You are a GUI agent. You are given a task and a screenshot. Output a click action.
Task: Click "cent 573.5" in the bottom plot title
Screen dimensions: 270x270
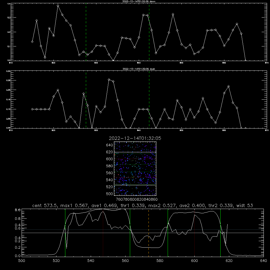coord(45,205)
